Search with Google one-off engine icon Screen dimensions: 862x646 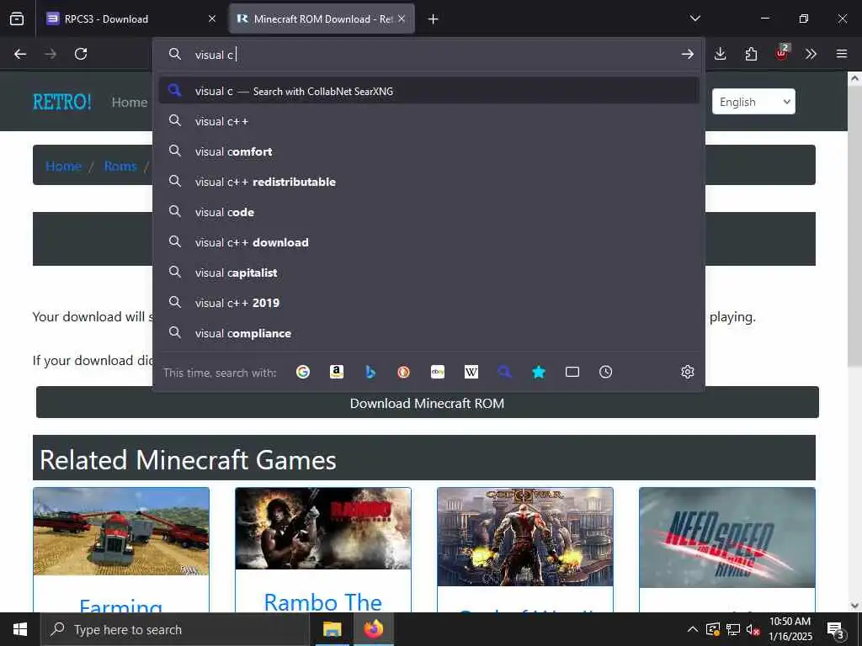[x=303, y=372]
